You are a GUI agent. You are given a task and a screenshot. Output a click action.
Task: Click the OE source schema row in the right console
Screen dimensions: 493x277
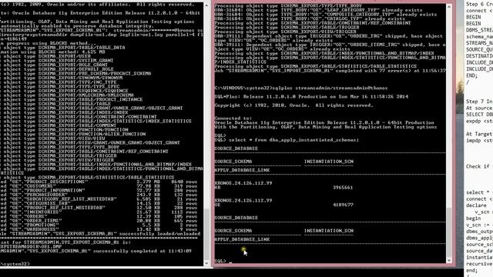tap(217, 205)
